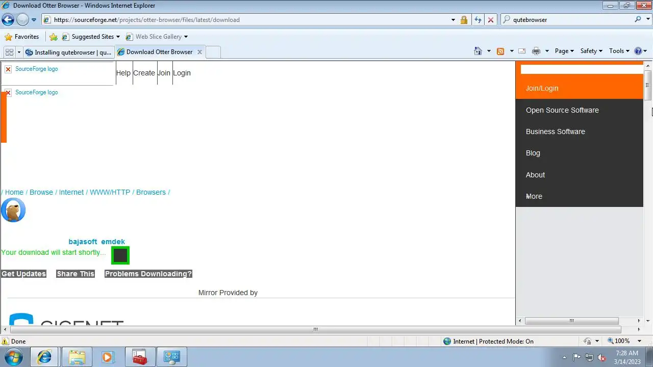Screen dimensions: 653x367
Task: Open the search provider dropdown arrow
Action: click(x=647, y=20)
